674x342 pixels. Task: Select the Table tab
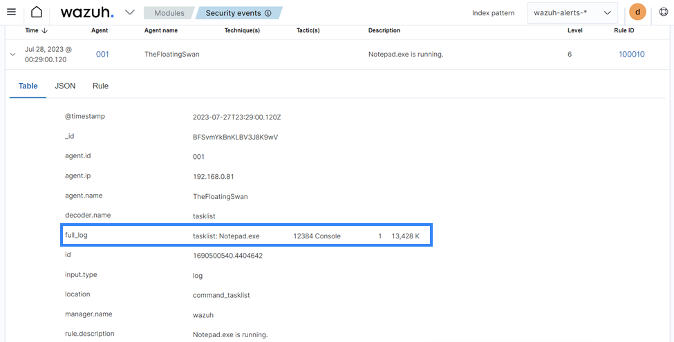(x=28, y=86)
